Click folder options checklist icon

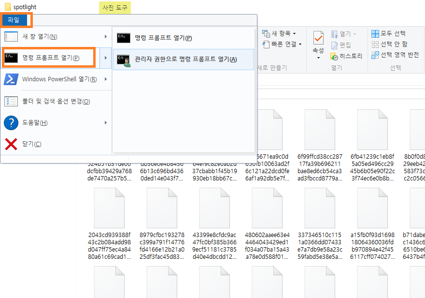pos(11,101)
